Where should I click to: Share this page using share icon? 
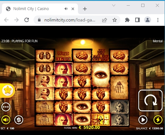105,20
